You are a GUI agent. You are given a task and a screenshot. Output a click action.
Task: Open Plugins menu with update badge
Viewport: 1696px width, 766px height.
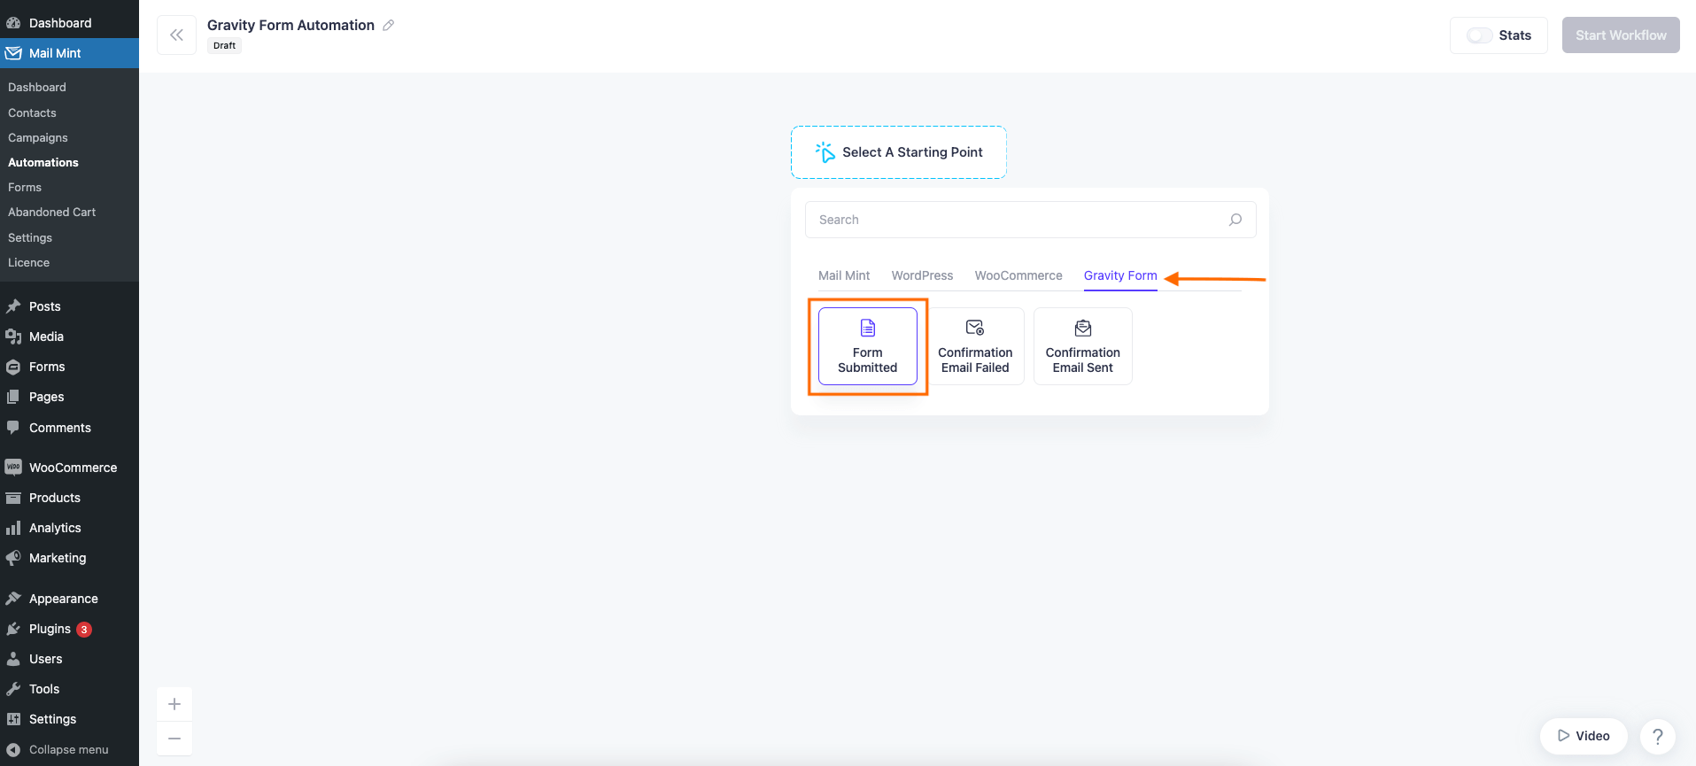coord(69,629)
